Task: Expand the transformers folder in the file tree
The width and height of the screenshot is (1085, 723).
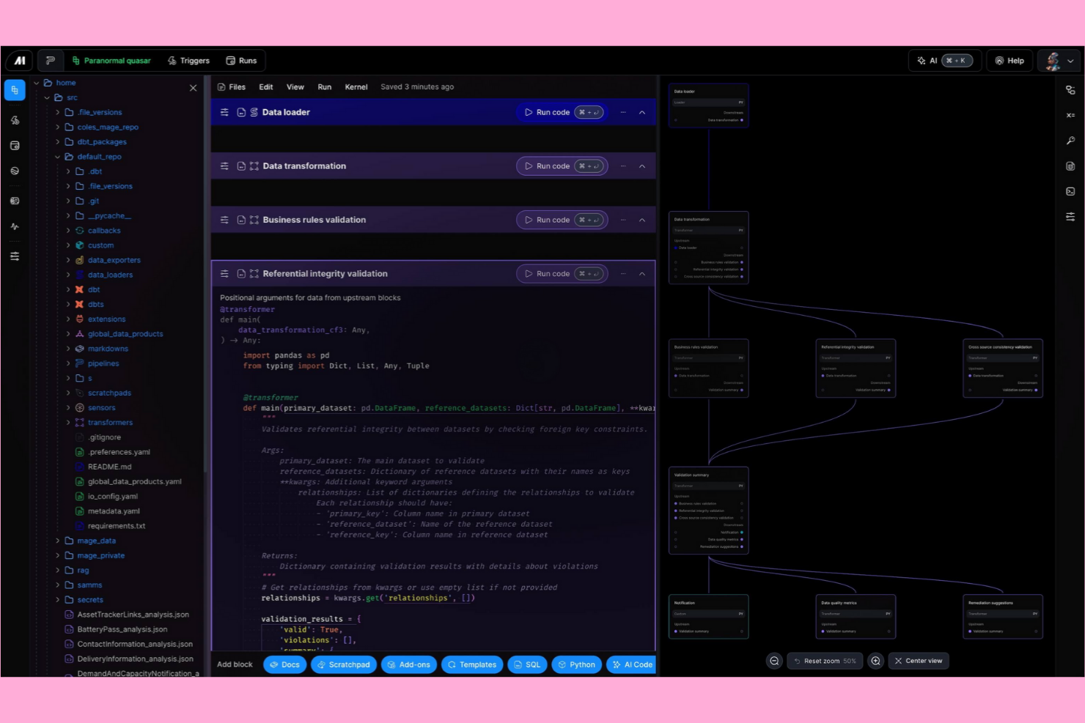Action: [68, 422]
